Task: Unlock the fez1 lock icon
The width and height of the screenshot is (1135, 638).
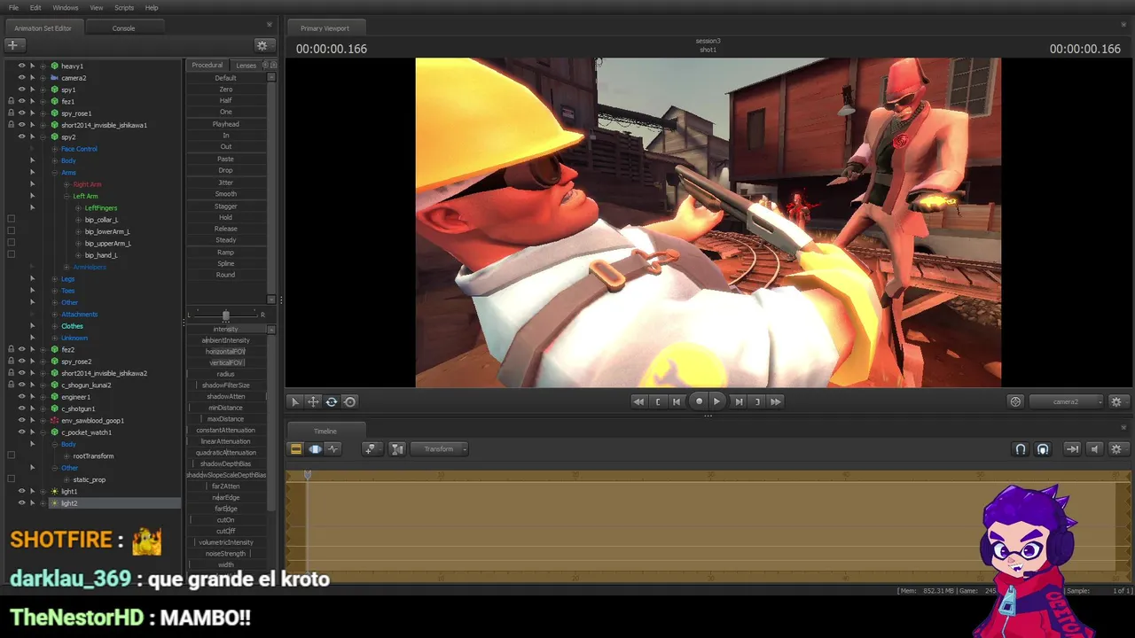Action: (x=11, y=101)
